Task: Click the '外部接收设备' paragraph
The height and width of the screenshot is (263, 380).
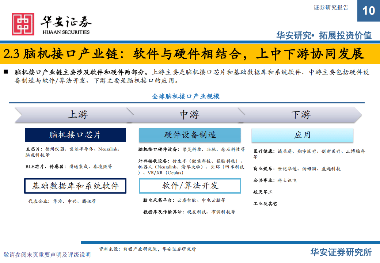Action: pyautogui.click(x=191, y=167)
